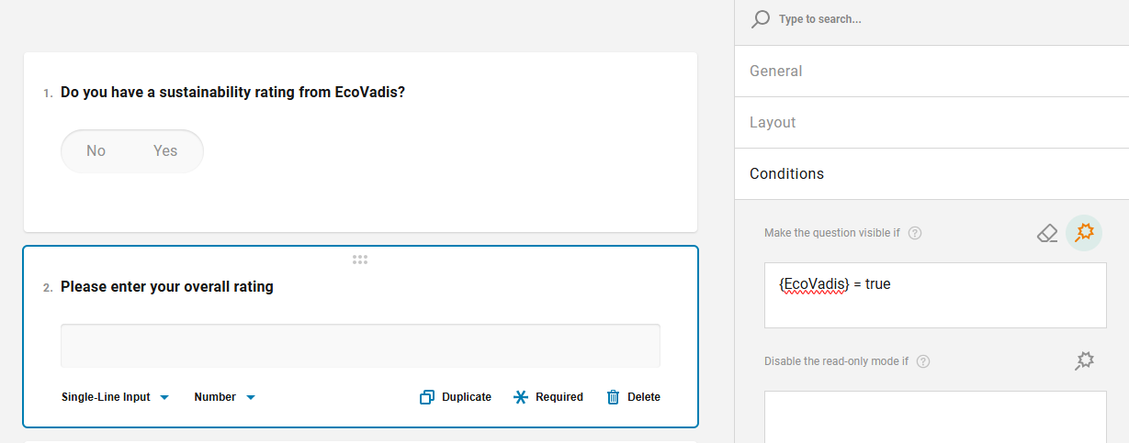This screenshot has width=1129, height=443.
Task: Edit the '{EcoVadis} = true' condition text box
Action: click(x=935, y=295)
